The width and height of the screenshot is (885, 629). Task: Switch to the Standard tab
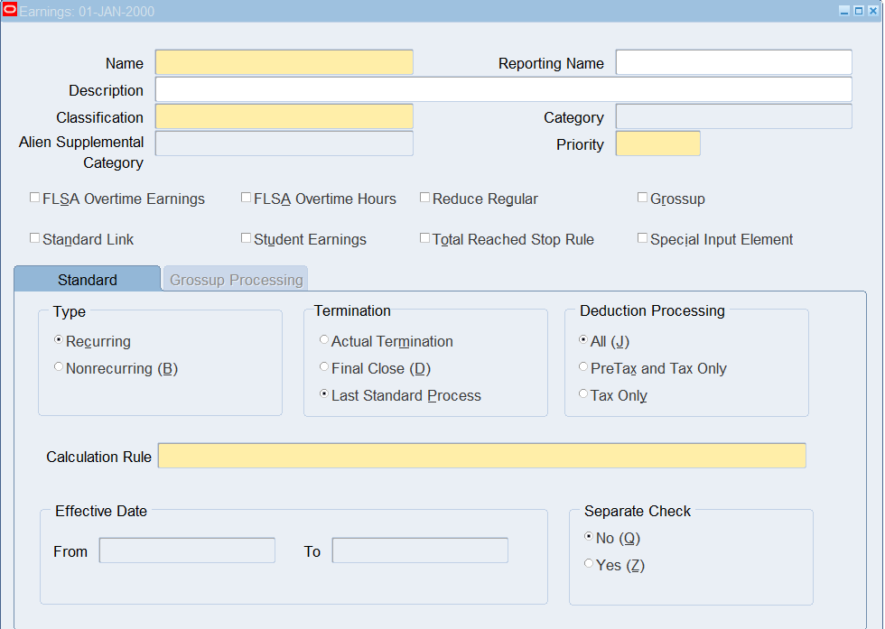pyautogui.click(x=87, y=279)
